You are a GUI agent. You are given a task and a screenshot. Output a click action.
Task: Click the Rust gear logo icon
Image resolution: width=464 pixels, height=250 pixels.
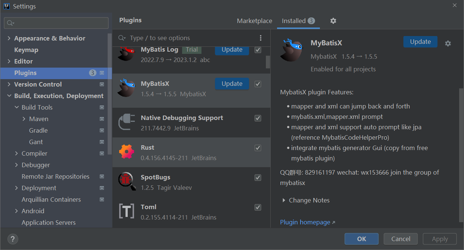[126, 152]
